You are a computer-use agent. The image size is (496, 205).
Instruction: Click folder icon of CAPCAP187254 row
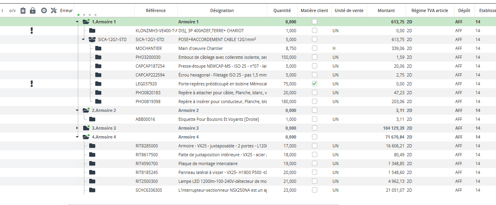(98, 66)
